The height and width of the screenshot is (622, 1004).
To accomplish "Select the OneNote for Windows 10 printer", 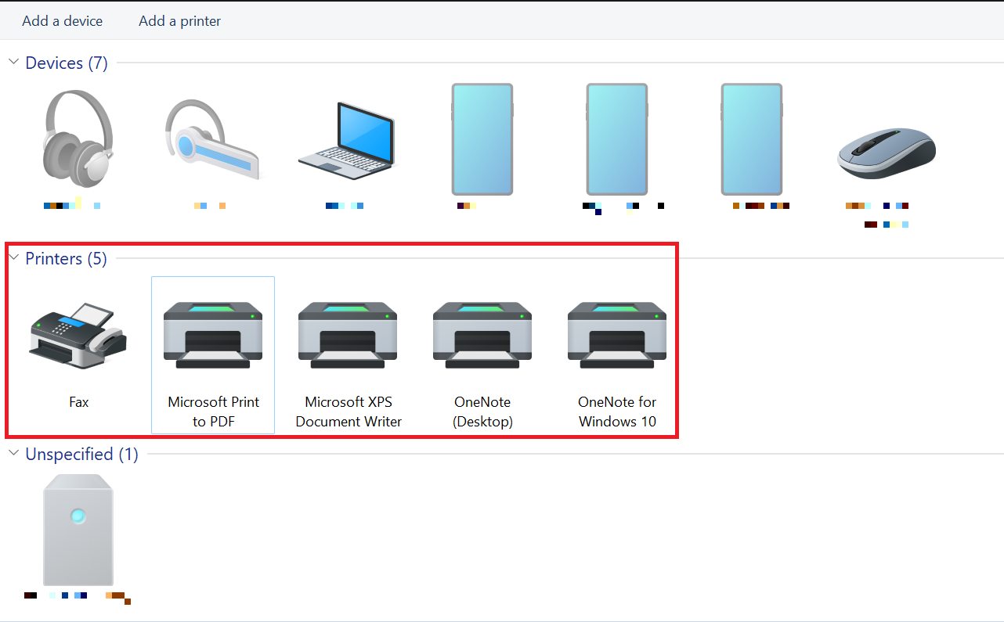I will (x=617, y=335).
